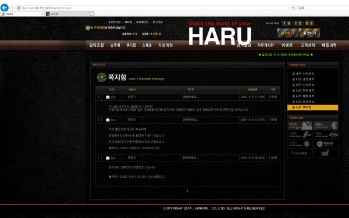Viewport: 349px width, 218px height.
Task: Open 나의 배팅내역 in Mypage Menu
Action: (305, 96)
